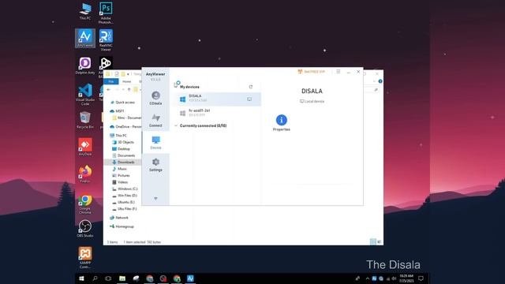The image size is (505, 284).
Task: Open the taskbar clock and date
Action: pos(406,278)
